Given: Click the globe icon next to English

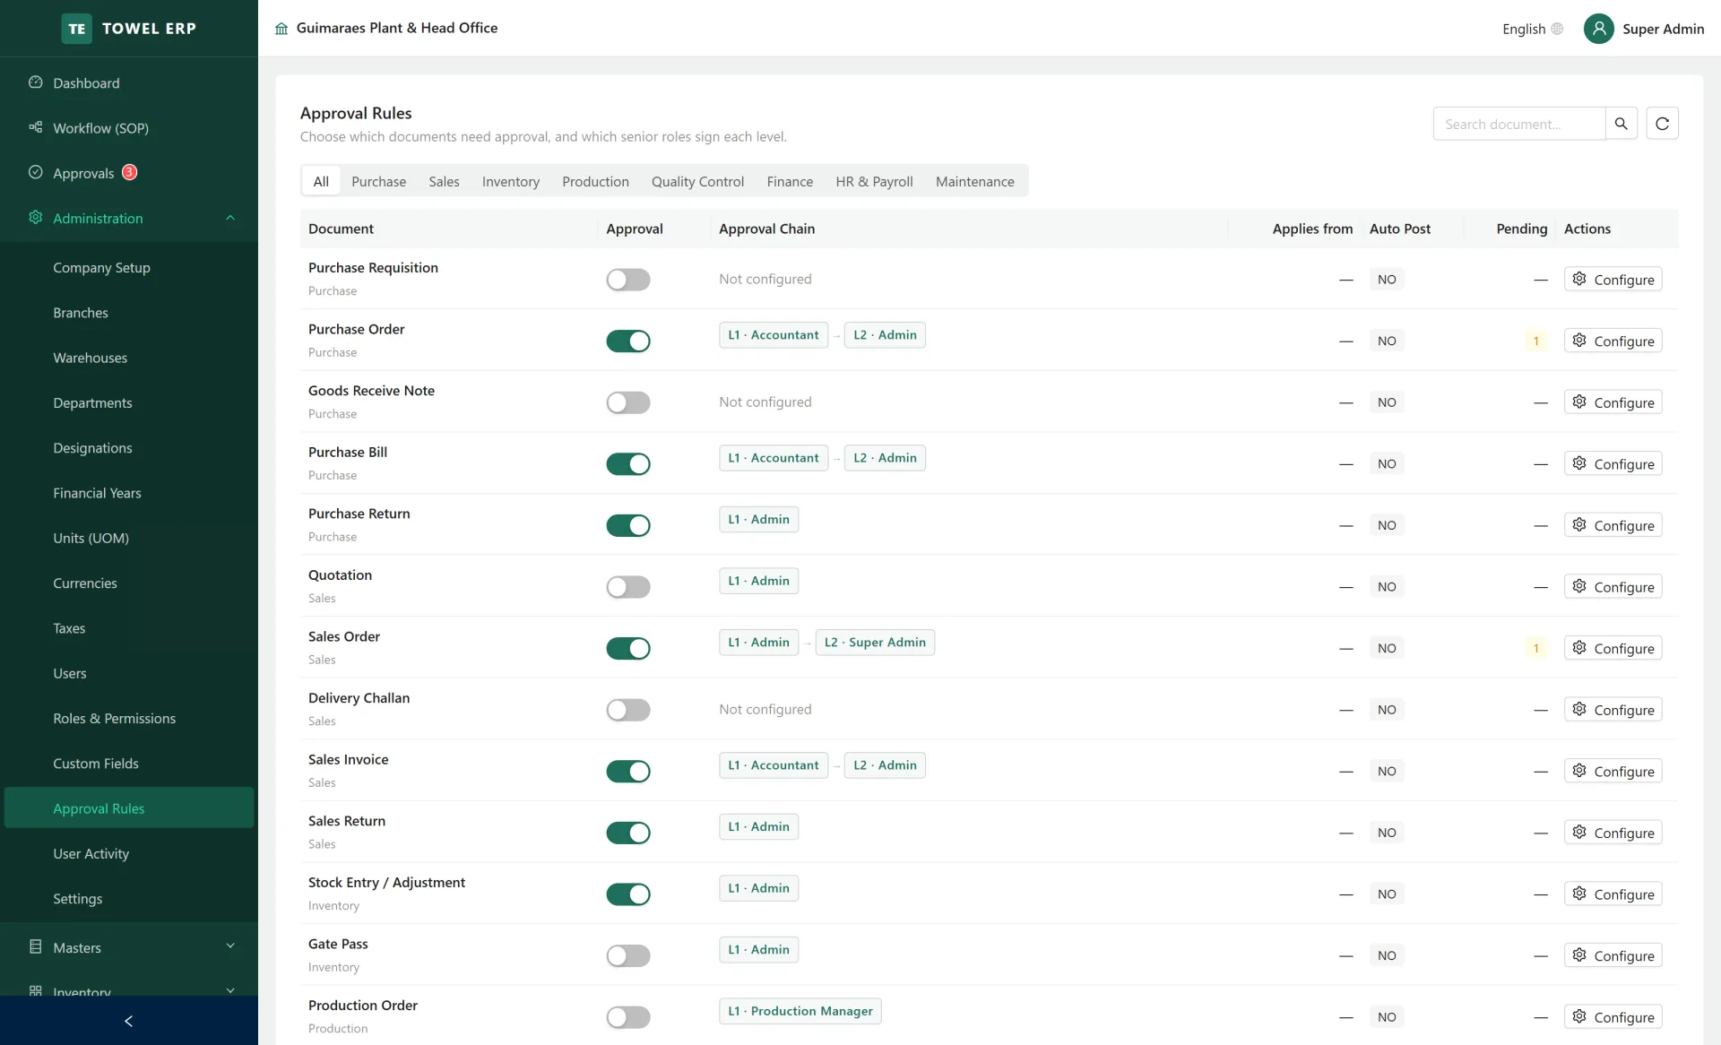Looking at the screenshot, I should [x=1557, y=29].
